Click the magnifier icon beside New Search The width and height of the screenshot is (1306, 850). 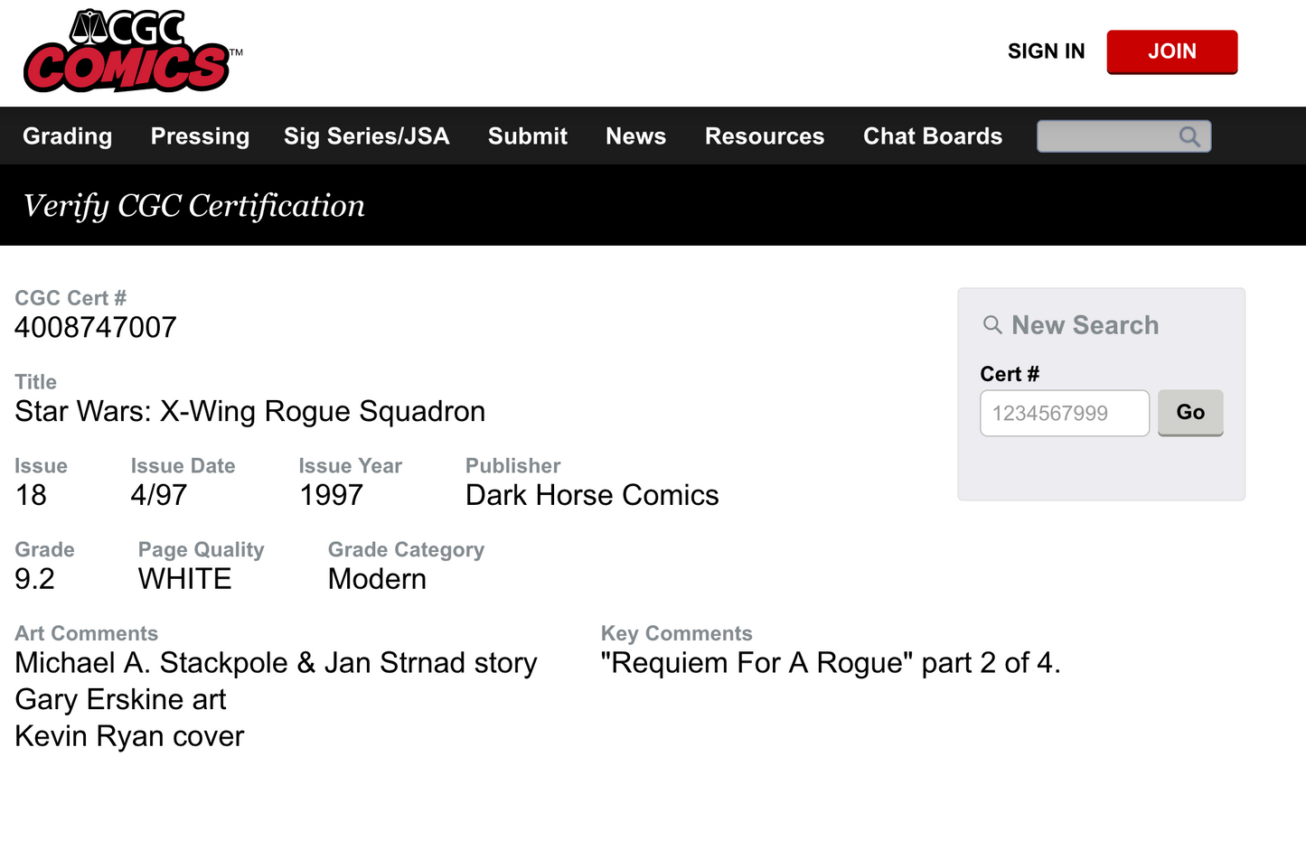click(992, 325)
